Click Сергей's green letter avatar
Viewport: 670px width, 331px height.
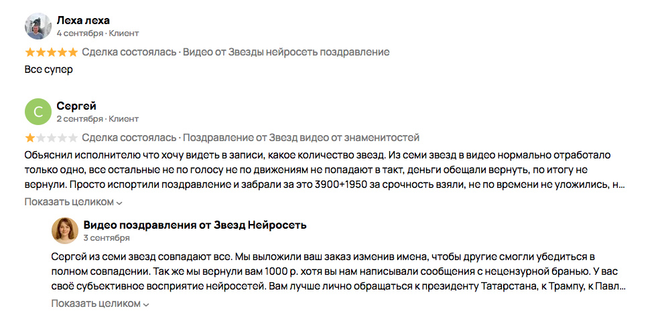point(38,112)
